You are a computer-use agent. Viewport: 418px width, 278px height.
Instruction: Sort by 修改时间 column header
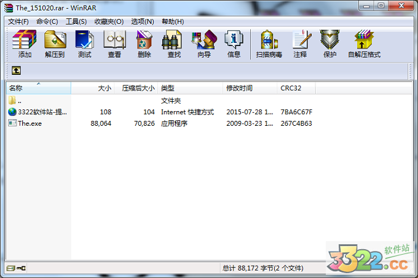pyautogui.click(x=250, y=88)
